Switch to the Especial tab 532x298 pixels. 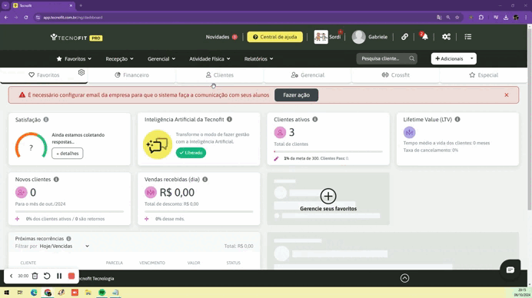[484, 75]
